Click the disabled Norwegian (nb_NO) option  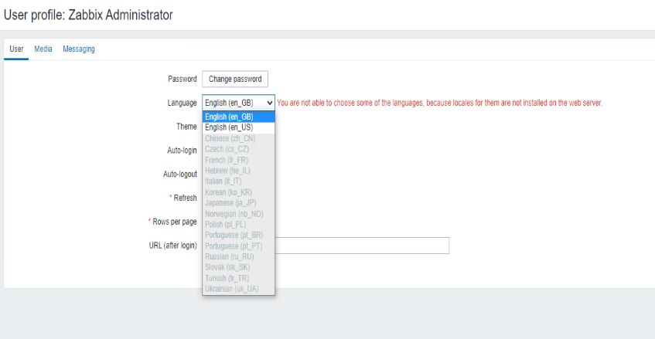click(x=238, y=213)
